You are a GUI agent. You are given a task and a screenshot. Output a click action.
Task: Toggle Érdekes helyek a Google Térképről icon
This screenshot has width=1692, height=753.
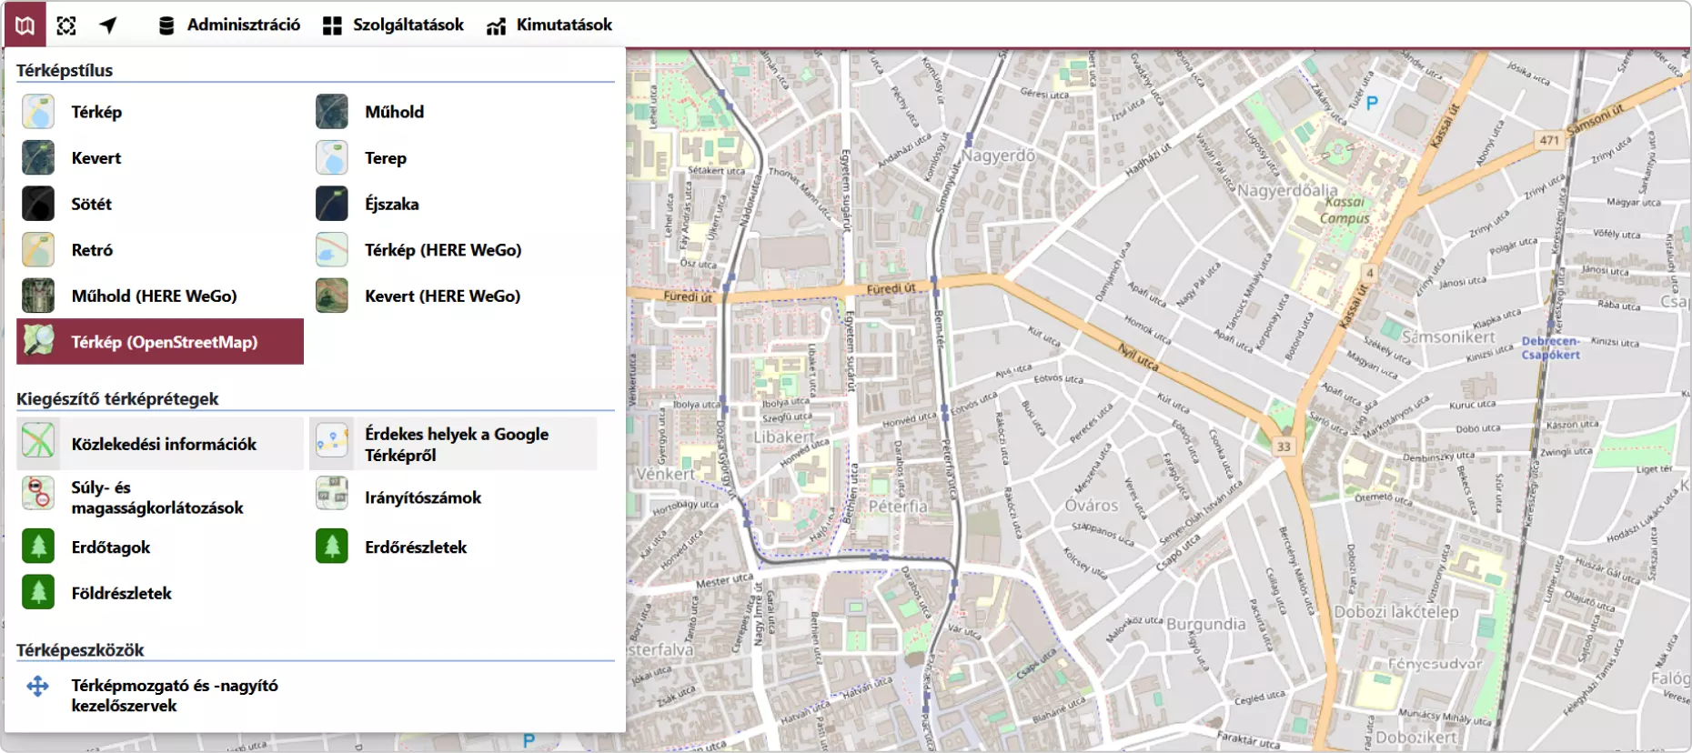click(332, 442)
